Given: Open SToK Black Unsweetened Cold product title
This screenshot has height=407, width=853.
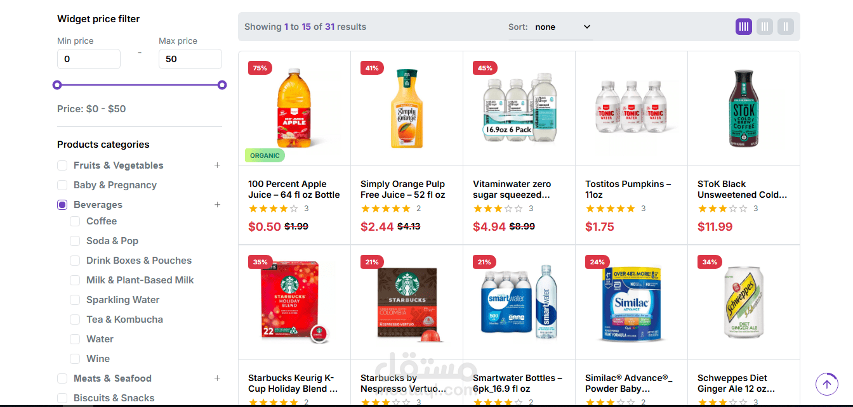Looking at the screenshot, I should tap(742, 189).
